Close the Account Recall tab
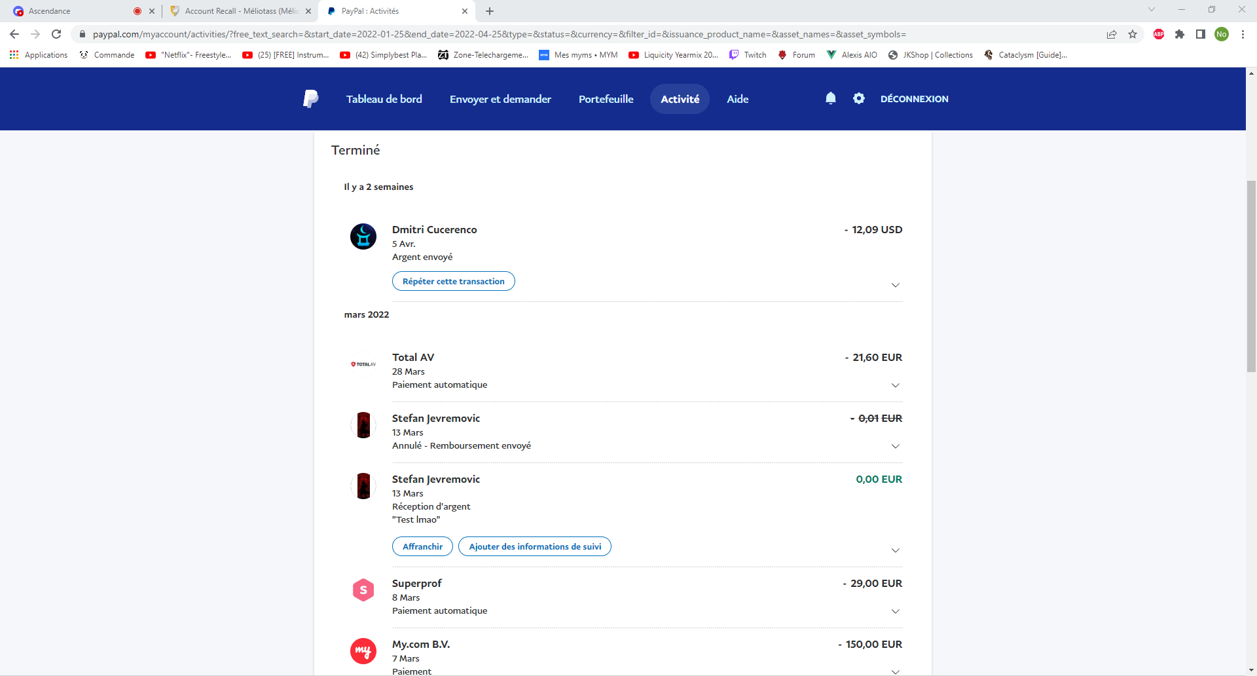1257x676 pixels. (308, 11)
